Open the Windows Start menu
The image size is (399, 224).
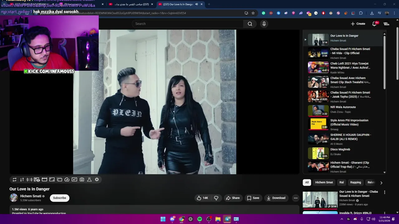click(163, 219)
